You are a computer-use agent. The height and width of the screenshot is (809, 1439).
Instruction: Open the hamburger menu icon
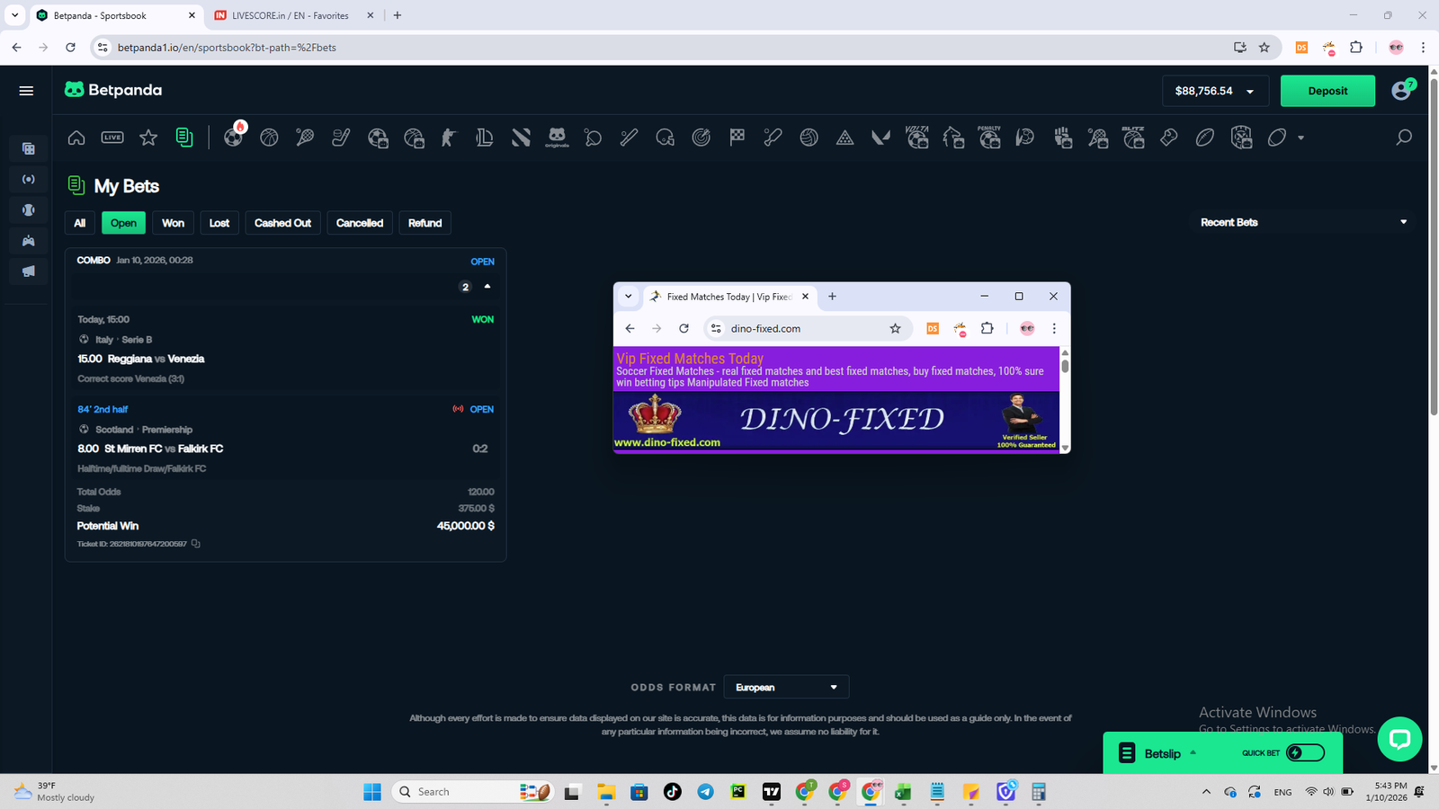click(x=26, y=91)
